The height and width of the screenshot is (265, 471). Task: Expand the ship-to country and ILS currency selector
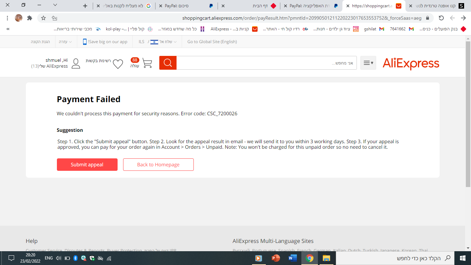[158, 42]
